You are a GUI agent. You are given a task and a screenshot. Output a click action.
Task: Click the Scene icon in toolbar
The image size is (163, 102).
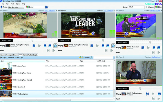pos(27,7)
